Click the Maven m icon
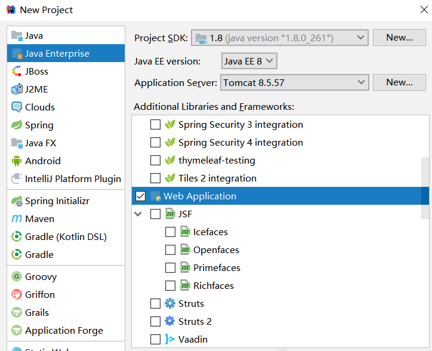 pyautogui.click(x=17, y=218)
